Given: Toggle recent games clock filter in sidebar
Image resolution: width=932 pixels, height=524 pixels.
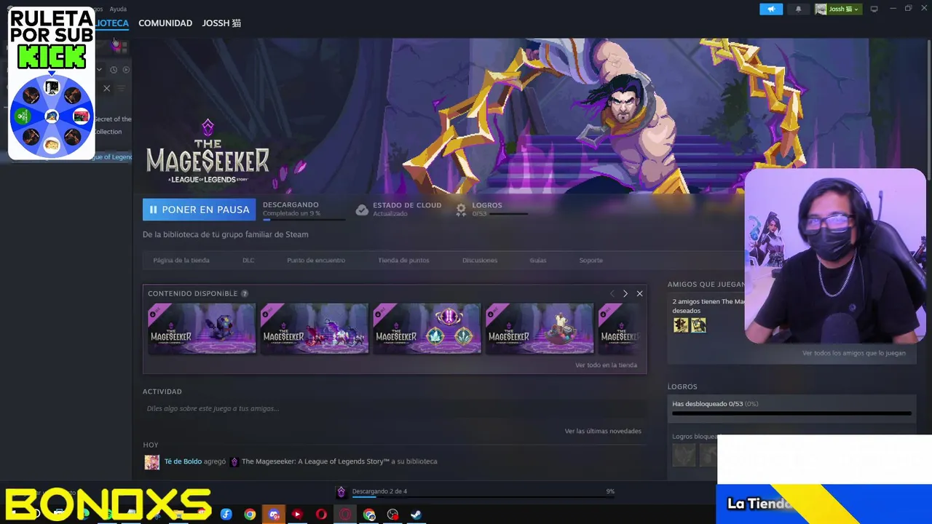Looking at the screenshot, I should click(x=113, y=70).
